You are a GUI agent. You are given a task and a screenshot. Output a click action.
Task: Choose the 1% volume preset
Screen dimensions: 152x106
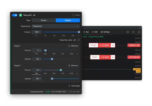coord(36,35)
